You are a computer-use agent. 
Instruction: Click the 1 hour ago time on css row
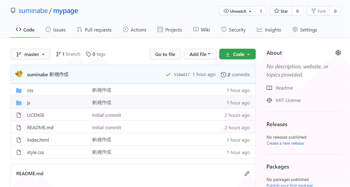pos(238,90)
